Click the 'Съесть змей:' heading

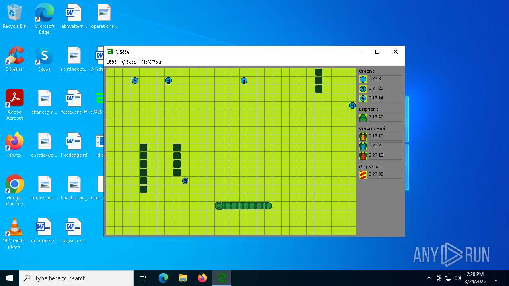pos(372,128)
